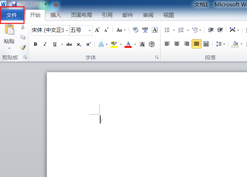Click the Undo arrow in quick access toolbar
Image resolution: width=247 pixels, height=177 pixels.
pos(23,4)
